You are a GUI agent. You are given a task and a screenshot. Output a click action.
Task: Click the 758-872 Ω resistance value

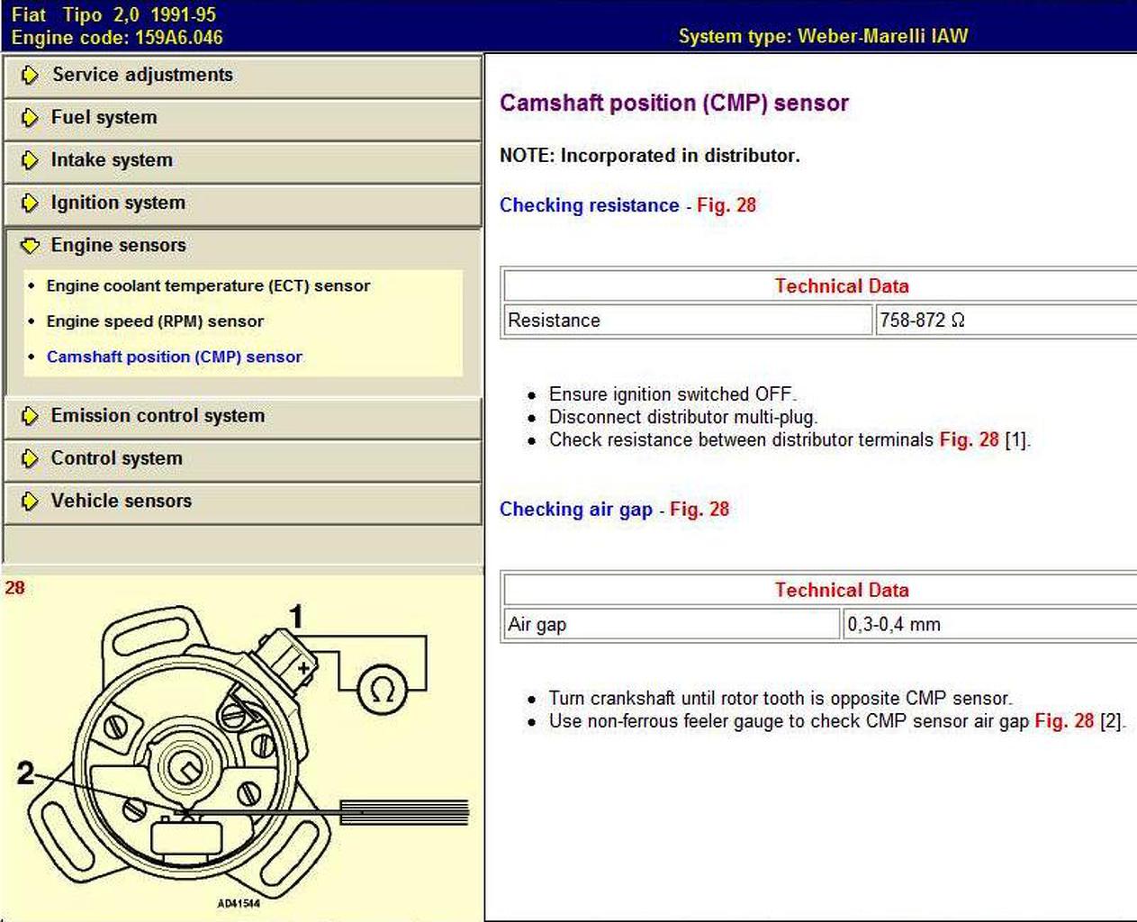pos(922,321)
